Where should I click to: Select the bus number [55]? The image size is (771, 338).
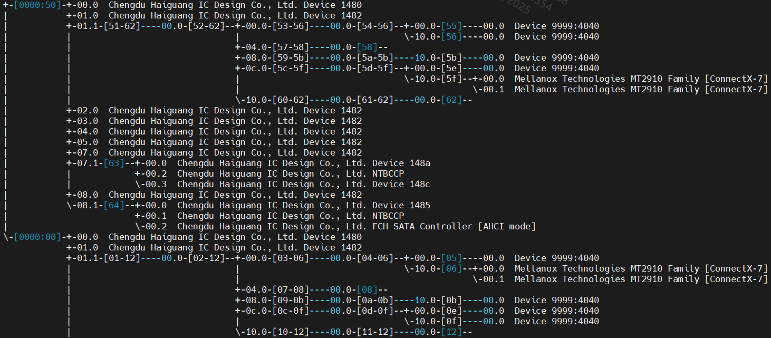[451, 26]
